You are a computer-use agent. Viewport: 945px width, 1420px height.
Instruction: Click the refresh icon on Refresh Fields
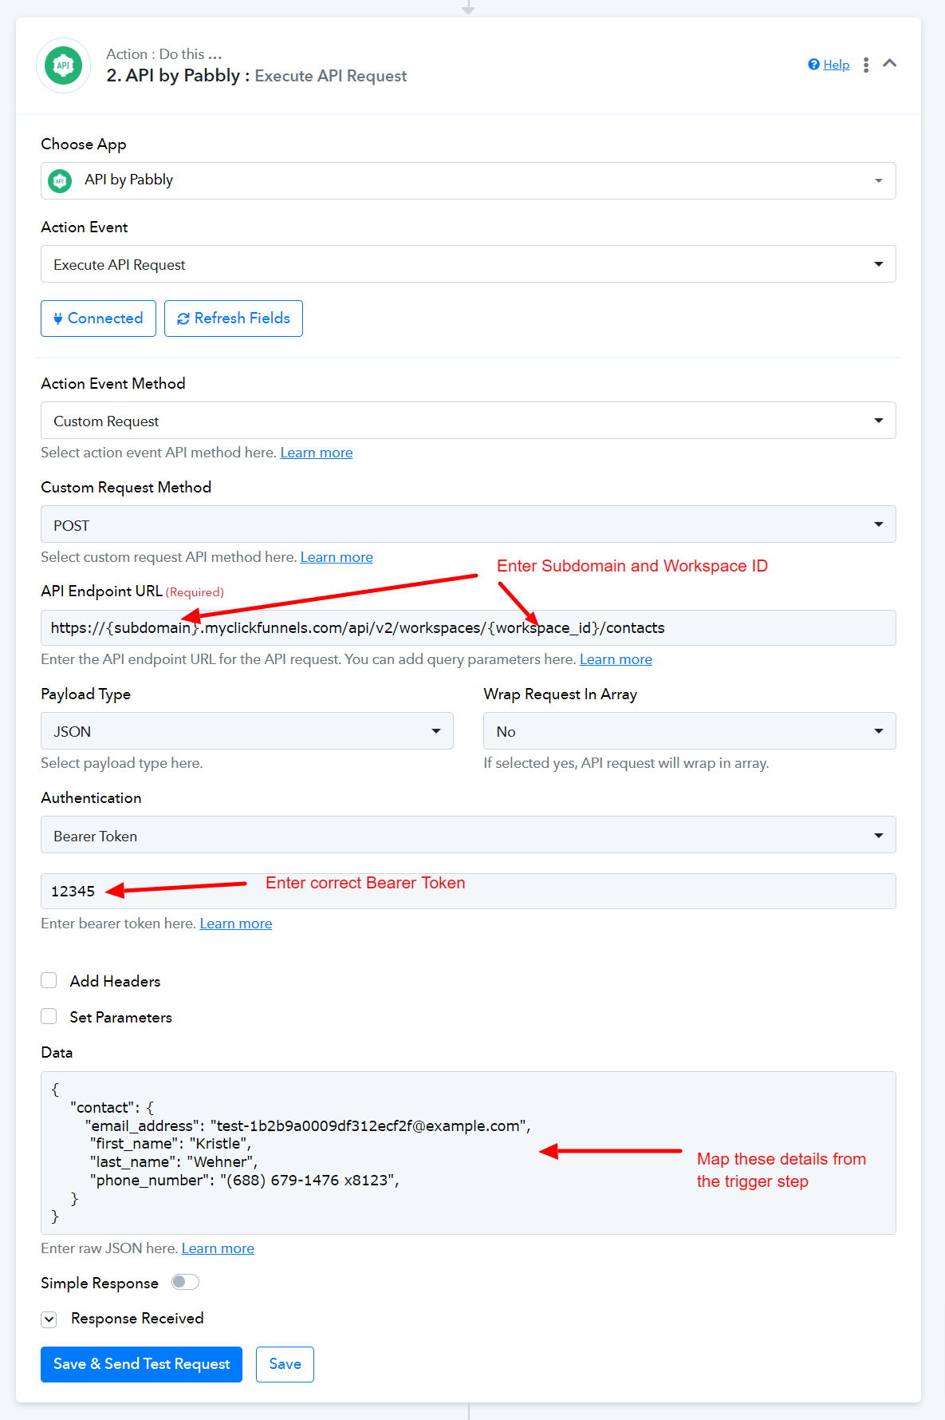tap(183, 318)
